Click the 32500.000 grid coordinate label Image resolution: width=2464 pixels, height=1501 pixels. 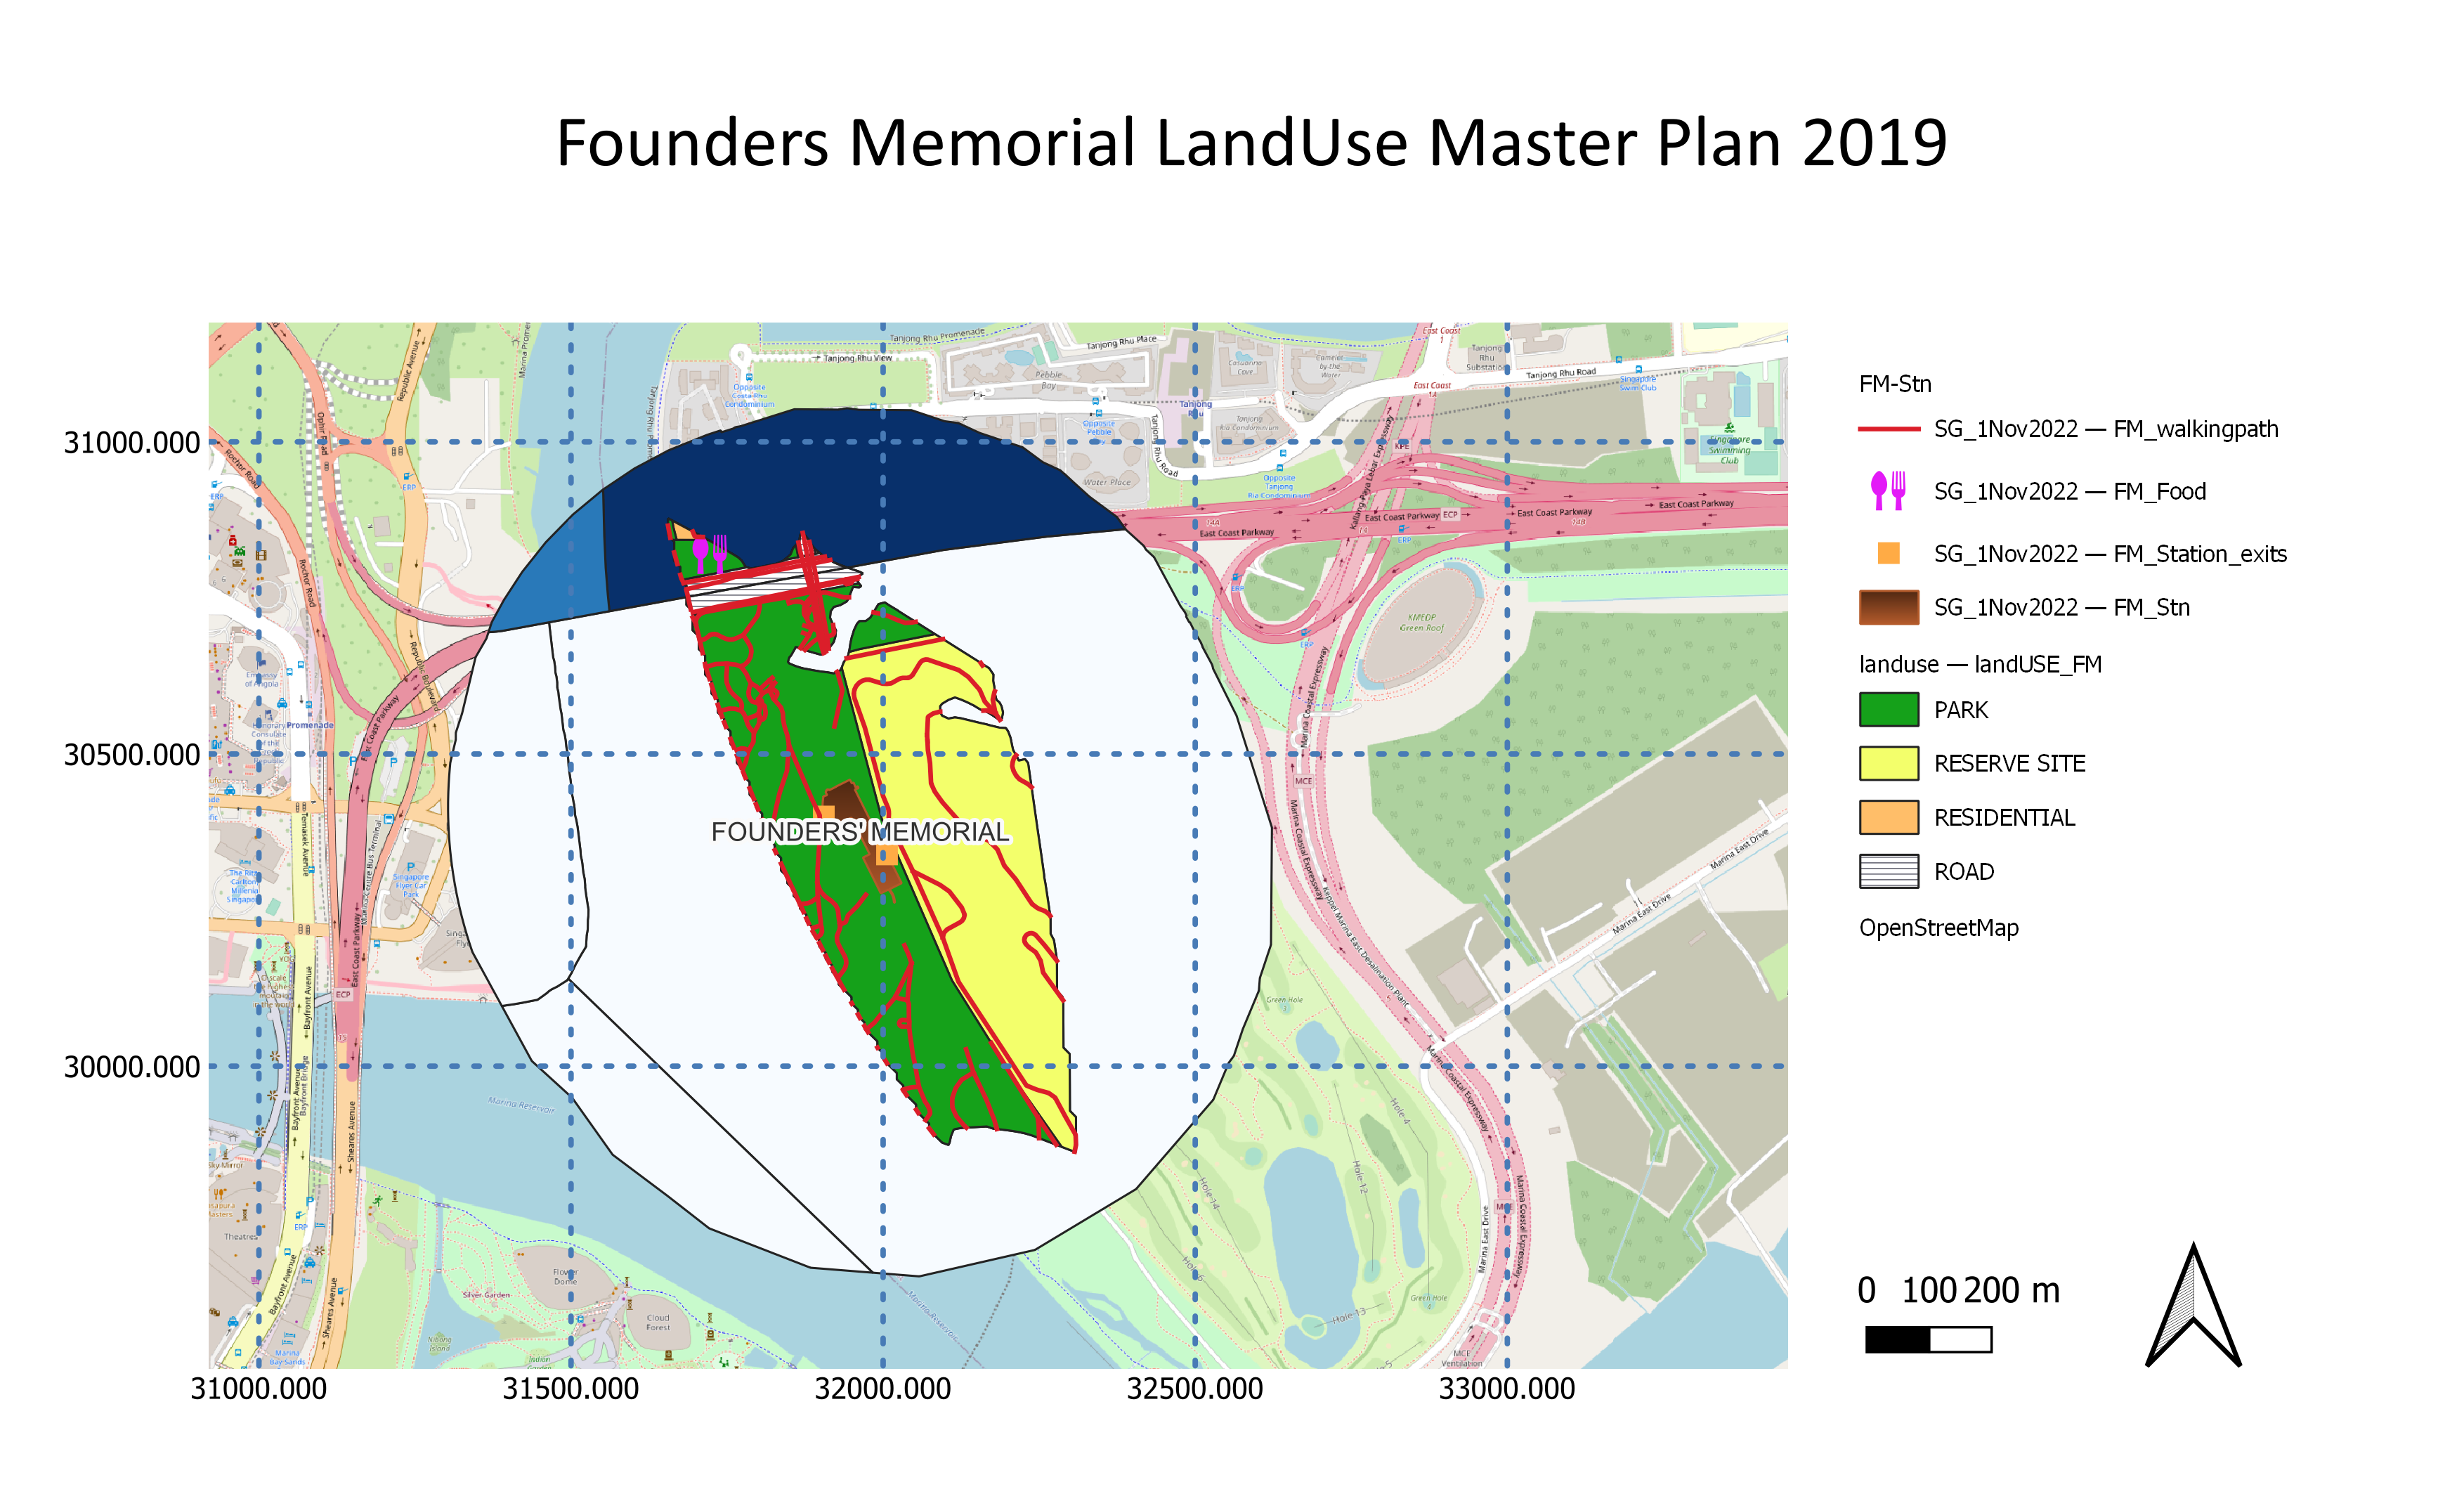(1194, 1389)
